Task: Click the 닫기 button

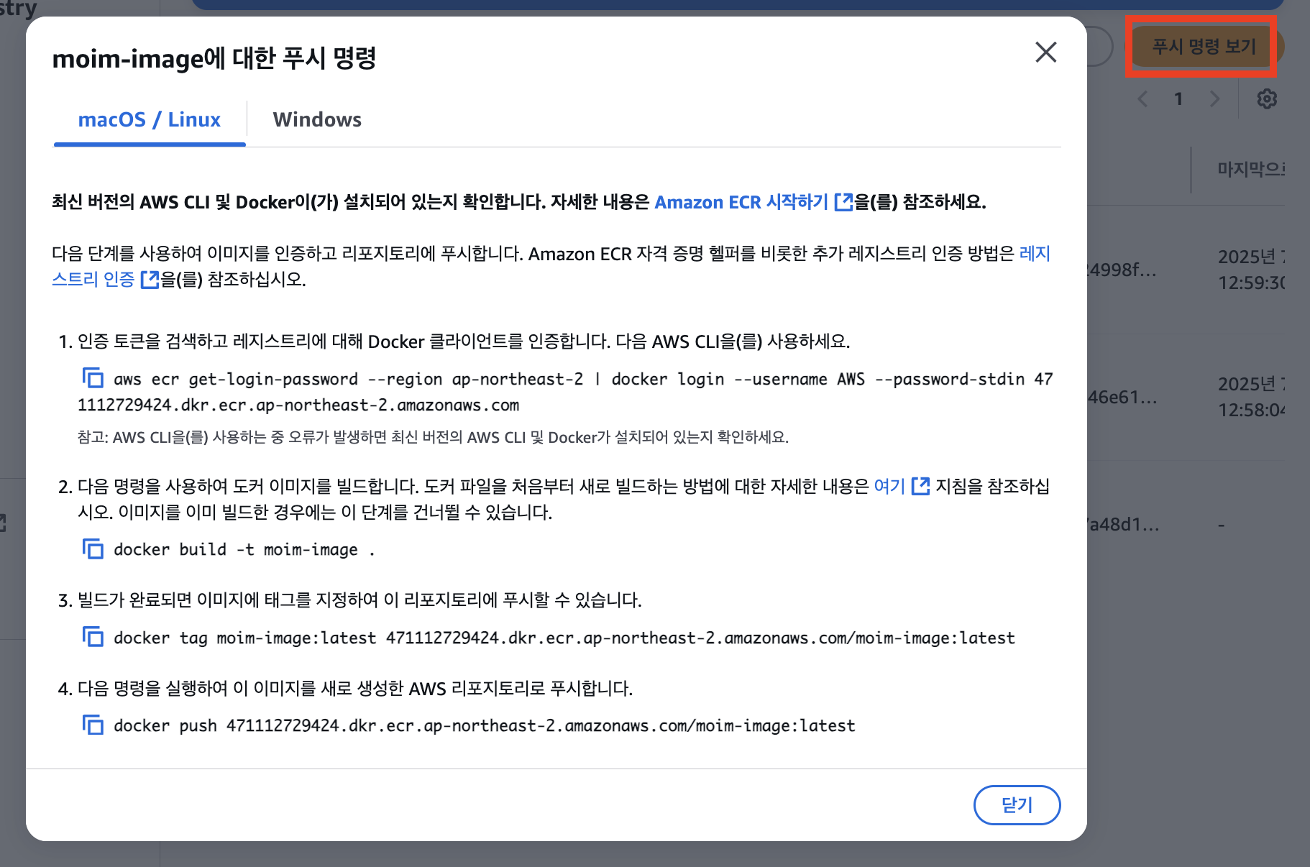Action: [1017, 804]
